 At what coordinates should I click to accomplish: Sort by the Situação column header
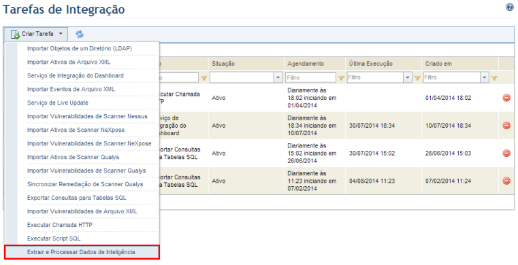coord(223,64)
